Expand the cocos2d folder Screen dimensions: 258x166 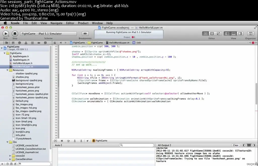point(10,156)
